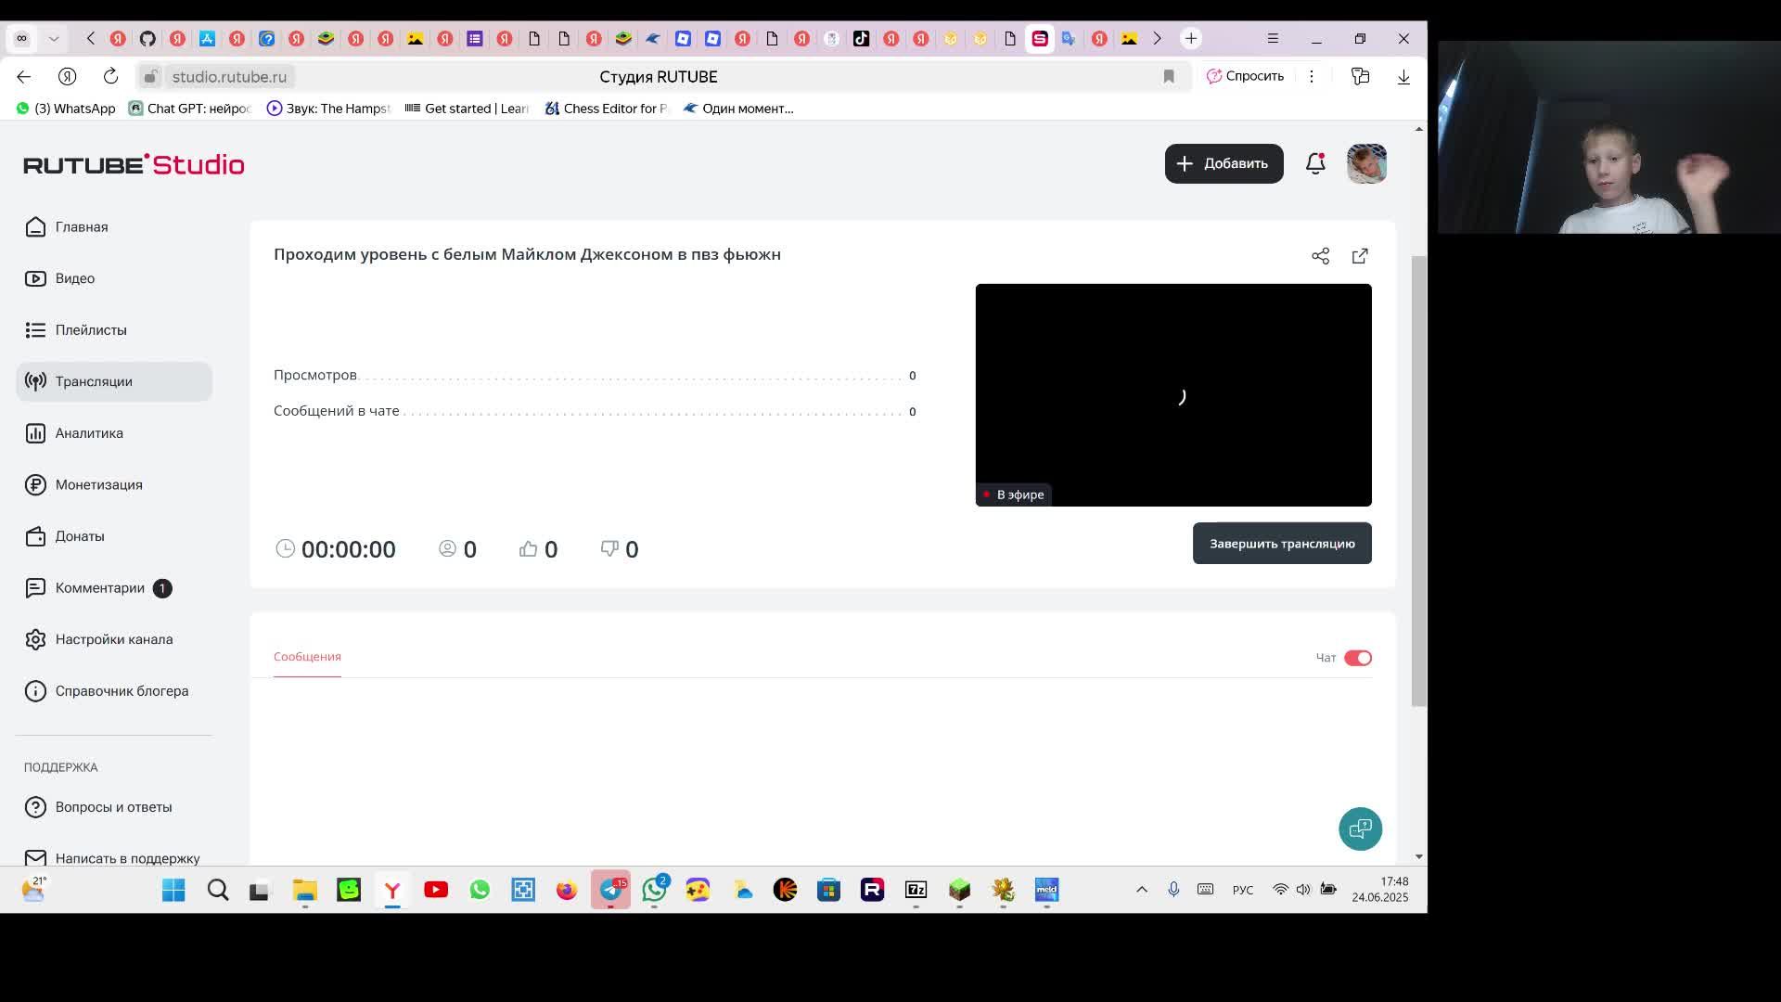Click the Добавить button
This screenshot has width=1781, height=1002.
(x=1224, y=164)
